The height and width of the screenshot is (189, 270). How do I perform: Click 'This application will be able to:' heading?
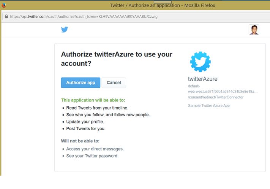(93, 100)
